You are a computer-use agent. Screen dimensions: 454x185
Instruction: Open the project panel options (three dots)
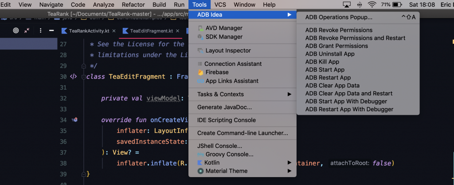pyautogui.click(x=40, y=31)
